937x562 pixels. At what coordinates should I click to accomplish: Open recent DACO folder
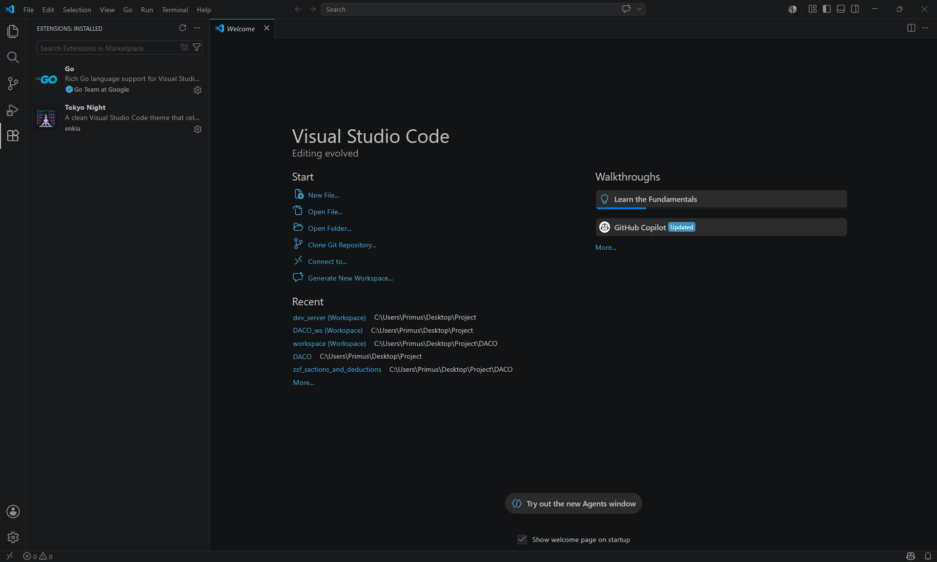[302, 357]
